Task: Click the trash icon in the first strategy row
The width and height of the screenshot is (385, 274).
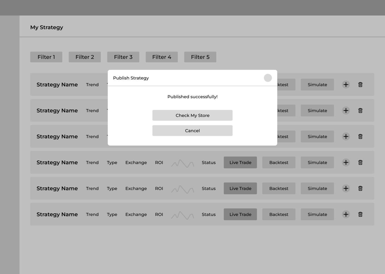Action: pos(360,85)
